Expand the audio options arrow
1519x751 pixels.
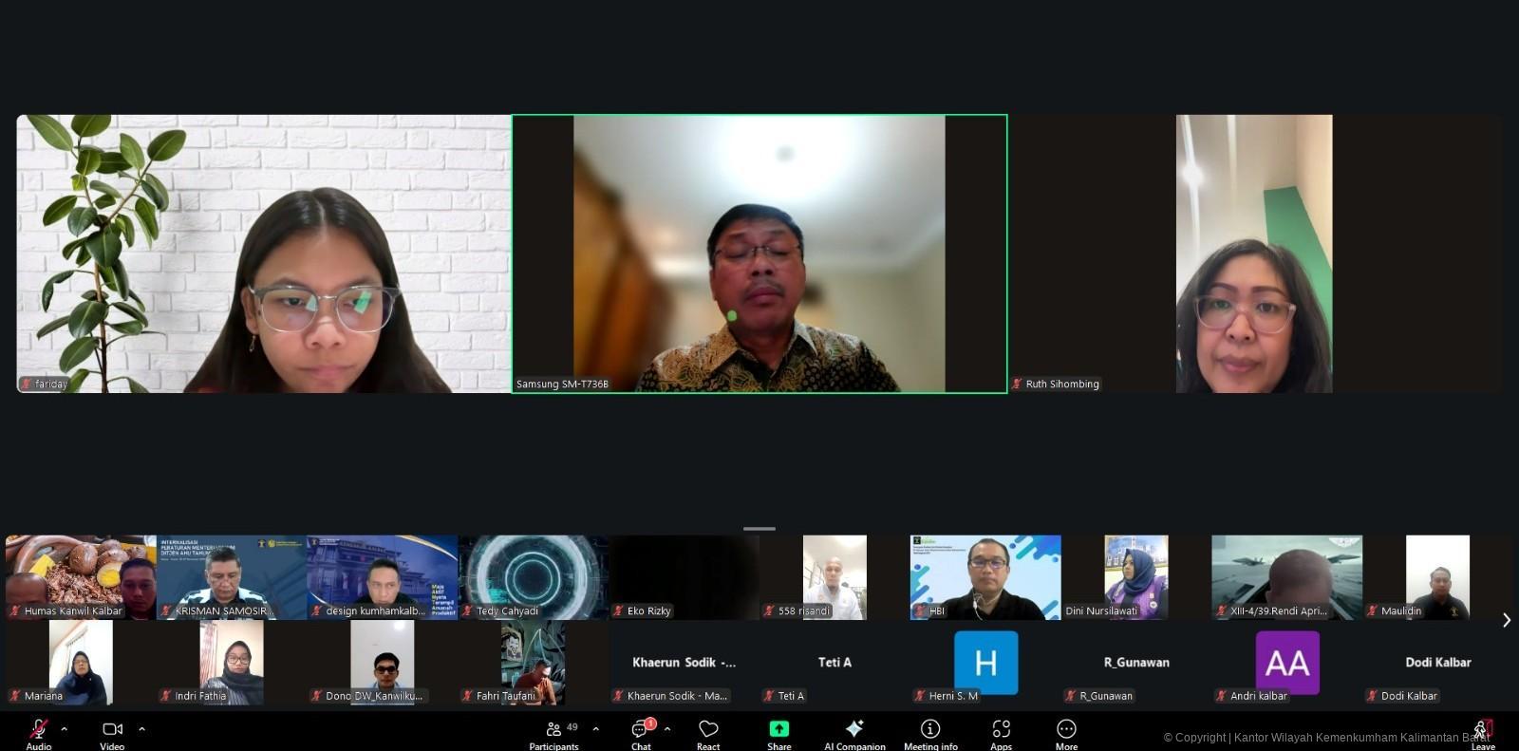(x=65, y=729)
